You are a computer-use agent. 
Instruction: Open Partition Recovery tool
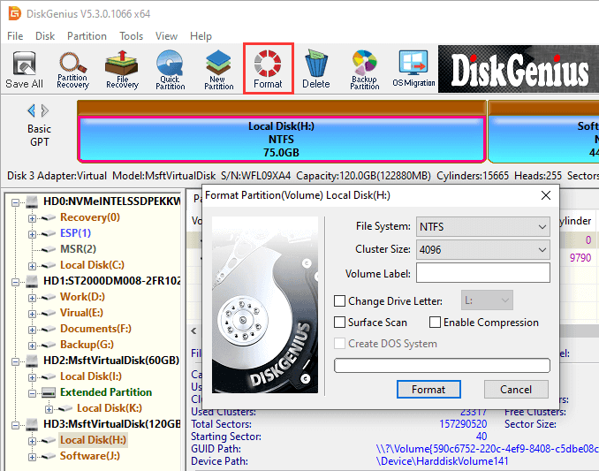pos(72,70)
